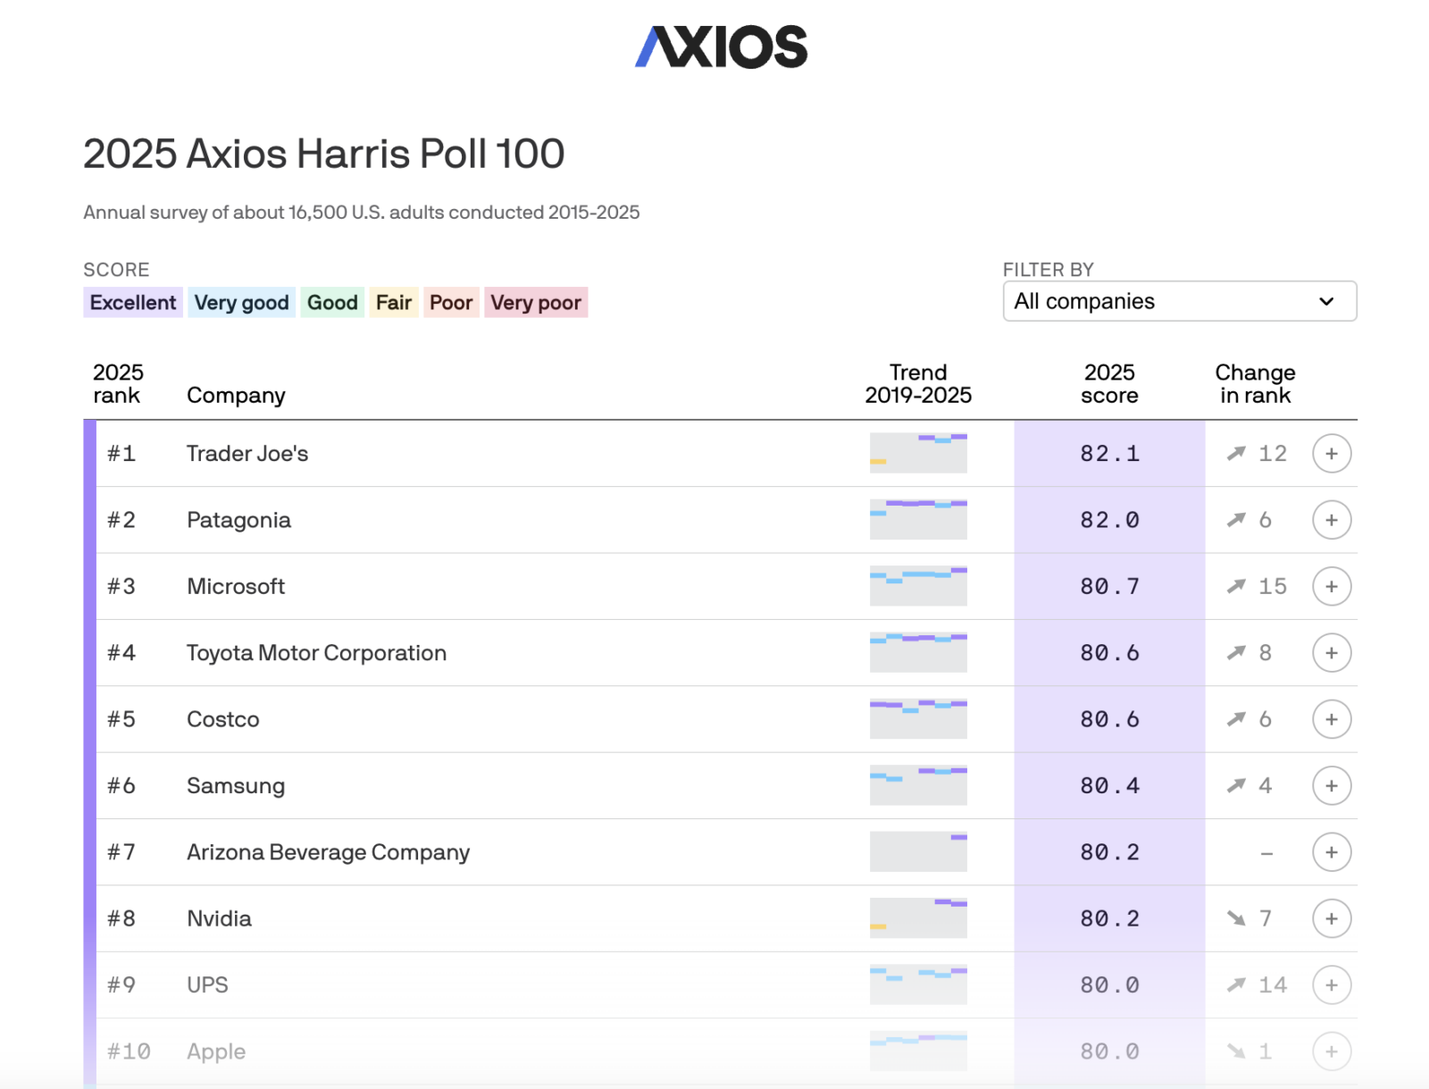The height and width of the screenshot is (1089, 1429).
Task: Click the Trader Joe's trend sparkline
Action: 918,453
